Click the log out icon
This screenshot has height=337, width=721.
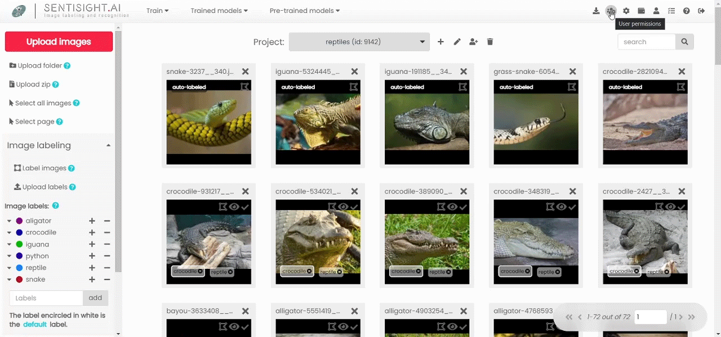701,11
